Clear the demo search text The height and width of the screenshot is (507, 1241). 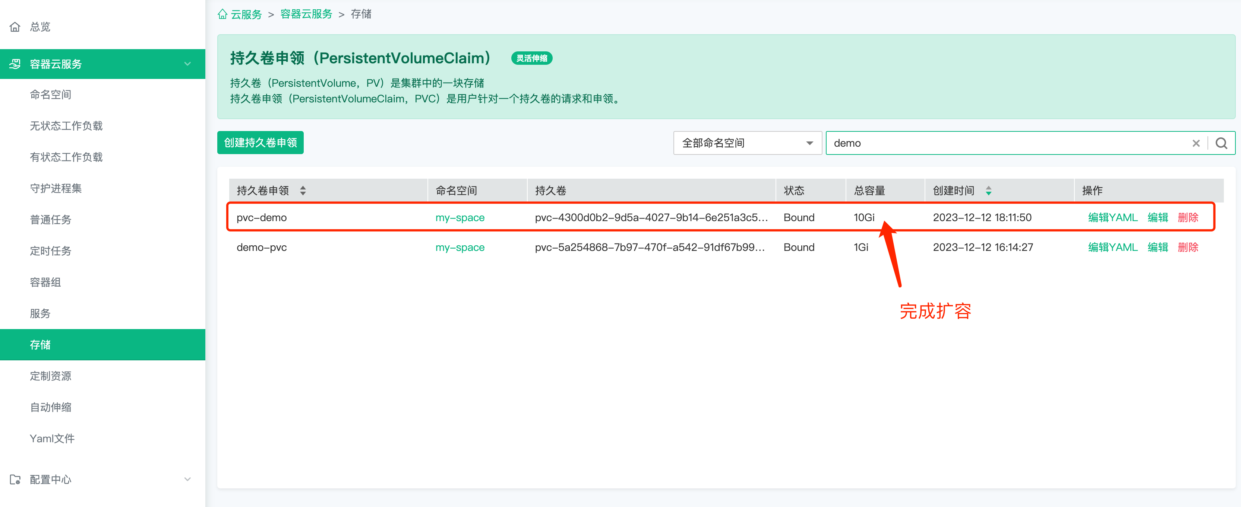(1196, 143)
